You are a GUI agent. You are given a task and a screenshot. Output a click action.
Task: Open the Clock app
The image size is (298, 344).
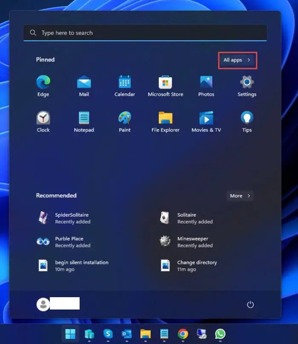click(x=43, y=121)
